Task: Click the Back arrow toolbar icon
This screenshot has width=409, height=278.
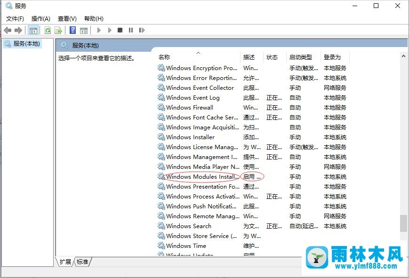Action: tap(8, 30)
